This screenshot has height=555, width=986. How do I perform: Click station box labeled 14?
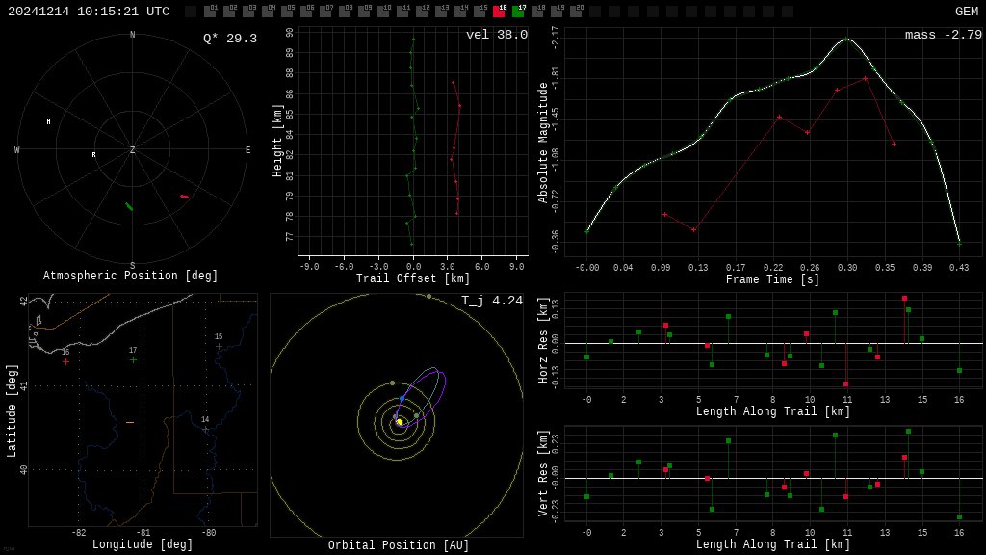460,12
